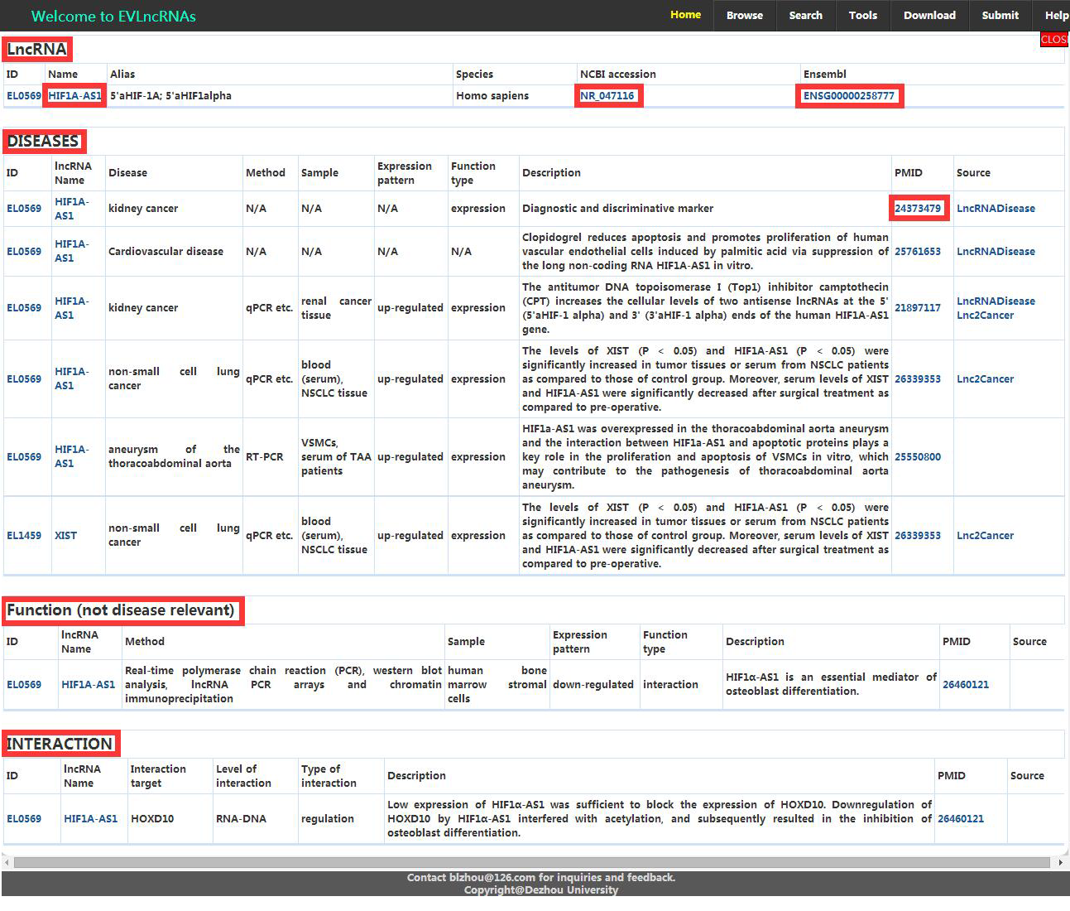The height and width of the screenshot is (911, 1070).
Task: Open HIF1A-AS1 in aneurysm row
Action: click(x=71, y=456)
